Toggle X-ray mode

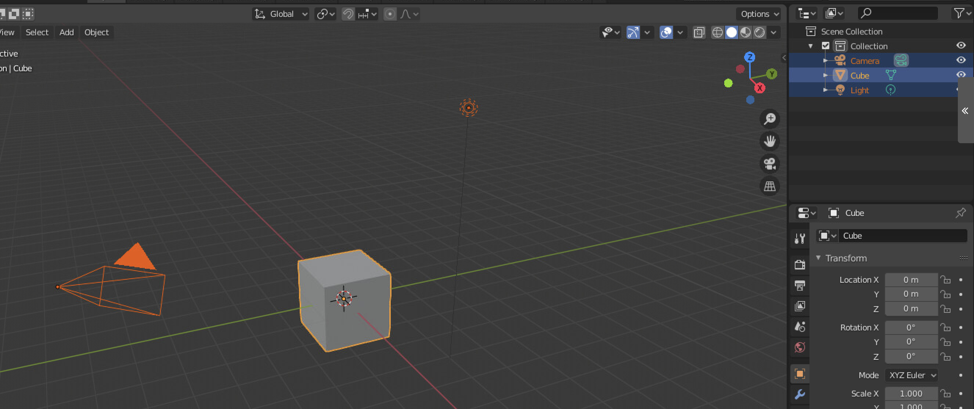click(699, 33)
